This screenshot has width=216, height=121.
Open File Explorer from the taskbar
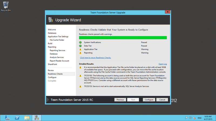click(x=27, y=118)
